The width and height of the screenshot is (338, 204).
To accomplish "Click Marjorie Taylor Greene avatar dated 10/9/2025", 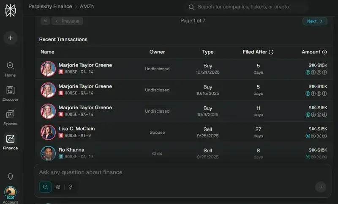I will [x=48, y=111].
